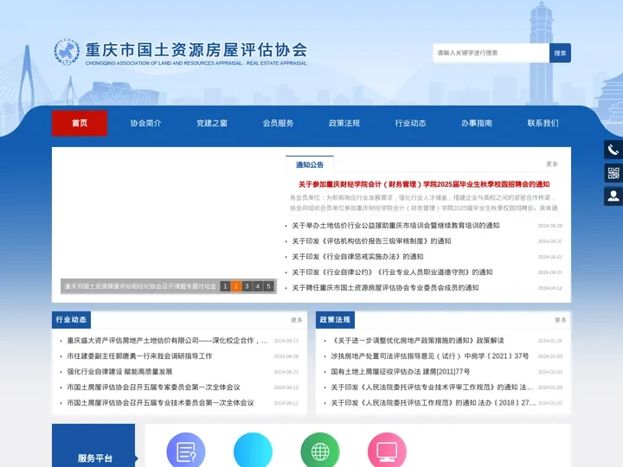The height and width of the screenshot is (467, 623).
Task: Click the notice summary paragraph text
Action: [424, 202]
